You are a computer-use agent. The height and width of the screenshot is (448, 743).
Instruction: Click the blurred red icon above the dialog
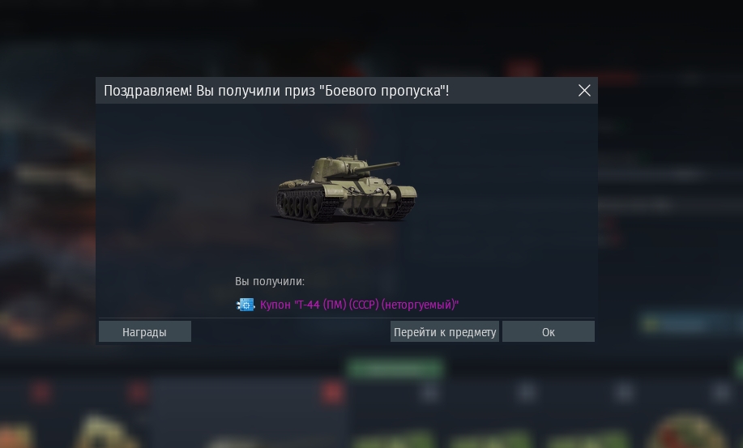[x=523, y=68]
